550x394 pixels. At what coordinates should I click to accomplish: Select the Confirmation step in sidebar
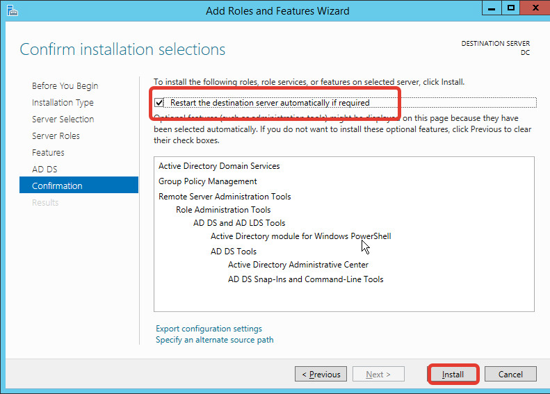pyautogui.click(x=57, y=186)
